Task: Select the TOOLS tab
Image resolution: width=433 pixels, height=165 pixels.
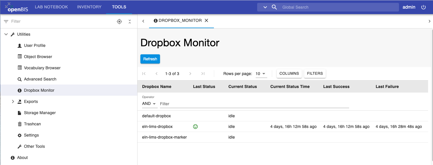Action: point(119,7)
